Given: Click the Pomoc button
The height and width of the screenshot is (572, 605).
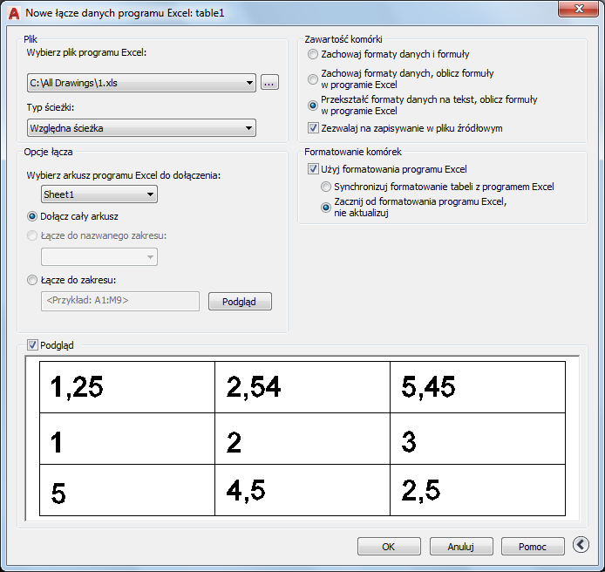Looking at the screenshot, I should point(533,547).
